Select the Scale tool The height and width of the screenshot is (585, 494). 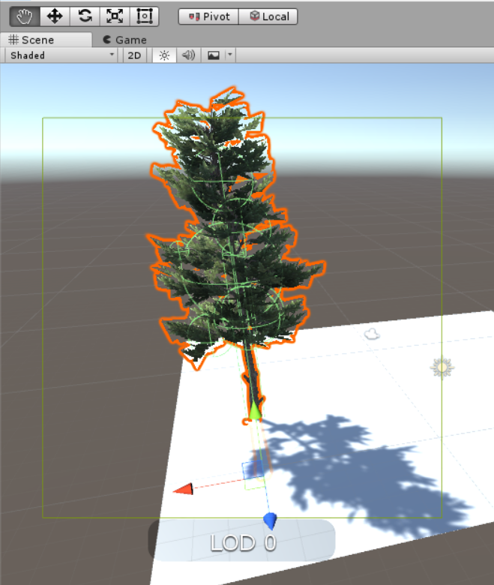pos(115,16)
